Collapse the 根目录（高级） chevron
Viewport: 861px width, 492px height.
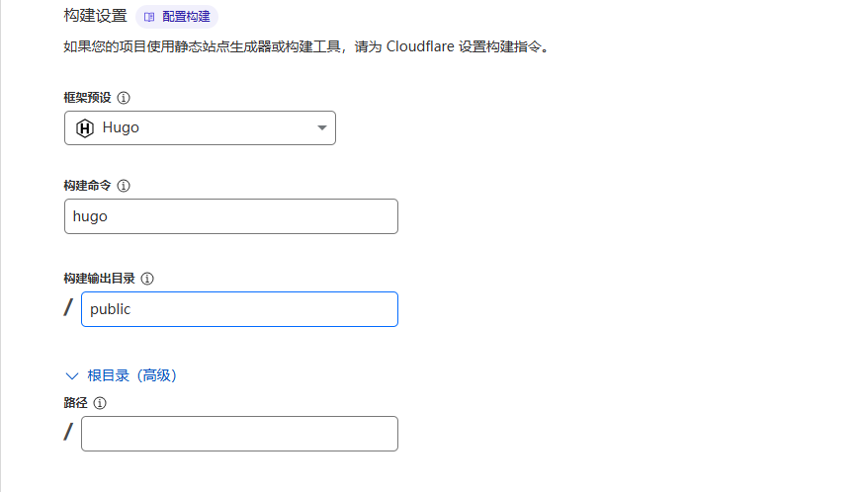pos(71,375)
